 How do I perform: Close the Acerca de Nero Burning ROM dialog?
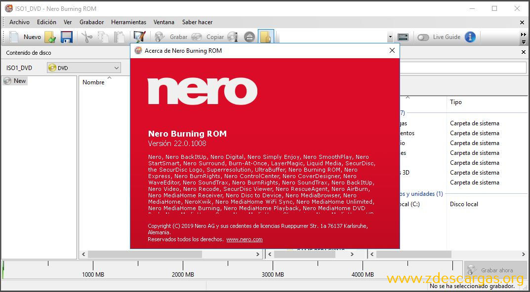click(x=392, y=50)
